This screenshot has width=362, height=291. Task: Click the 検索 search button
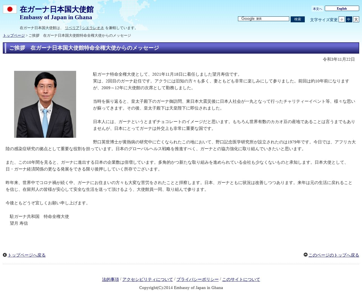pos(298,19)
